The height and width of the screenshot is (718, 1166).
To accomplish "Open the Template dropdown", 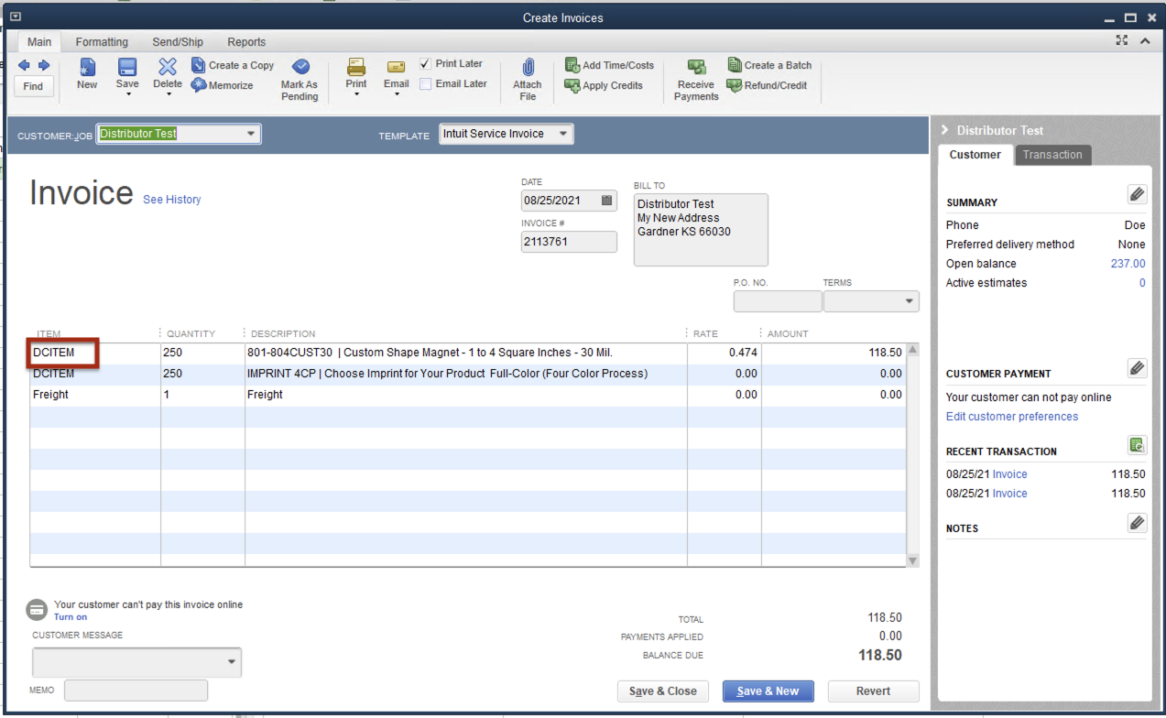I will coord(563,134).
